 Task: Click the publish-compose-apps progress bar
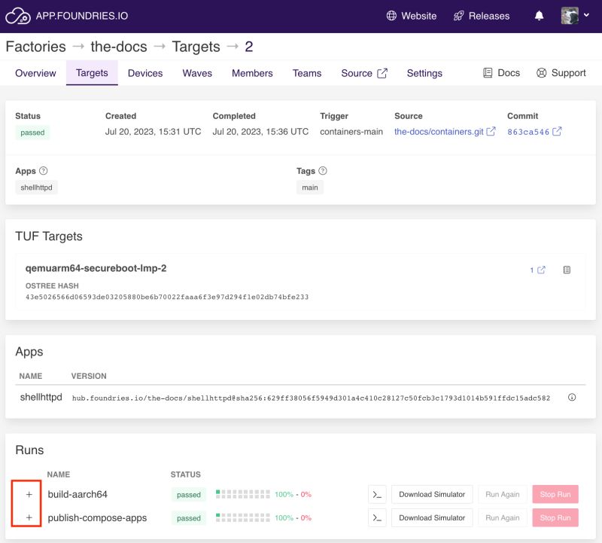[x=242, y=517]
